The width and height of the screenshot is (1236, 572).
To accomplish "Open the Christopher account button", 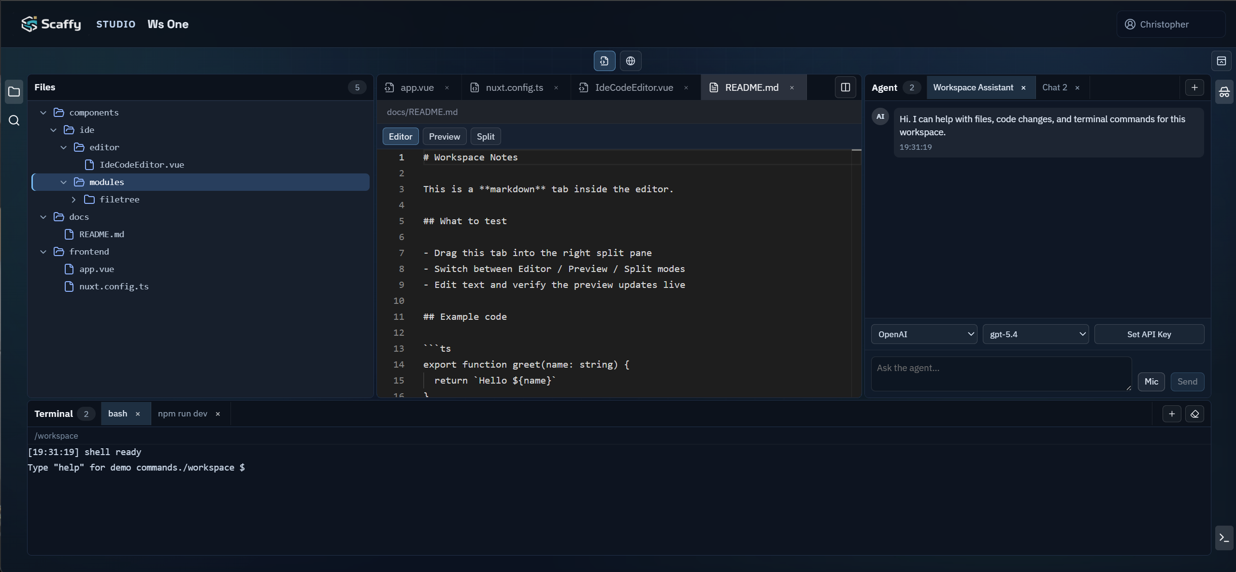I will [x=1171, y=24].
